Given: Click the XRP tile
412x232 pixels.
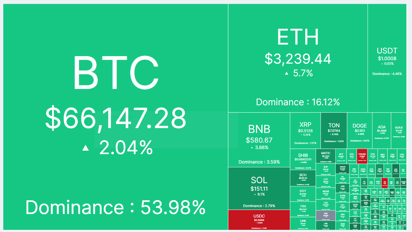Looking at the screenshot, I should [x=305, y=130].
